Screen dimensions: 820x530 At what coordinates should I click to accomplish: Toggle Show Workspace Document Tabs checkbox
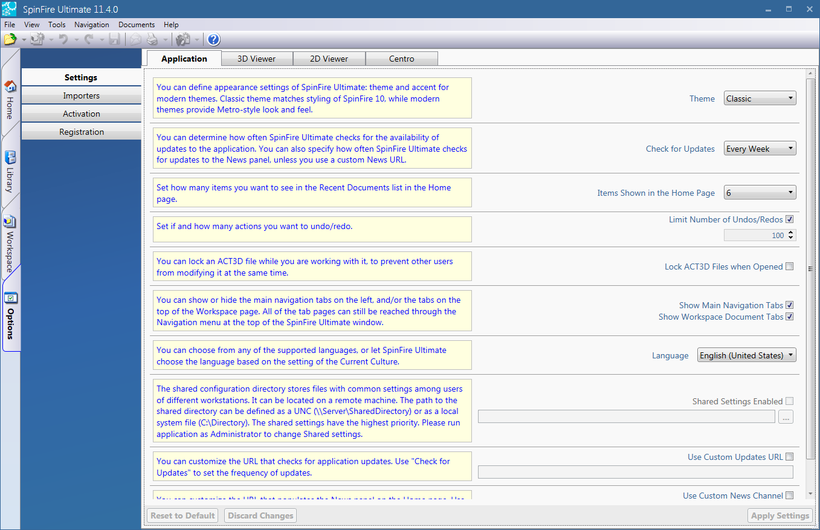tap(789, 317)
